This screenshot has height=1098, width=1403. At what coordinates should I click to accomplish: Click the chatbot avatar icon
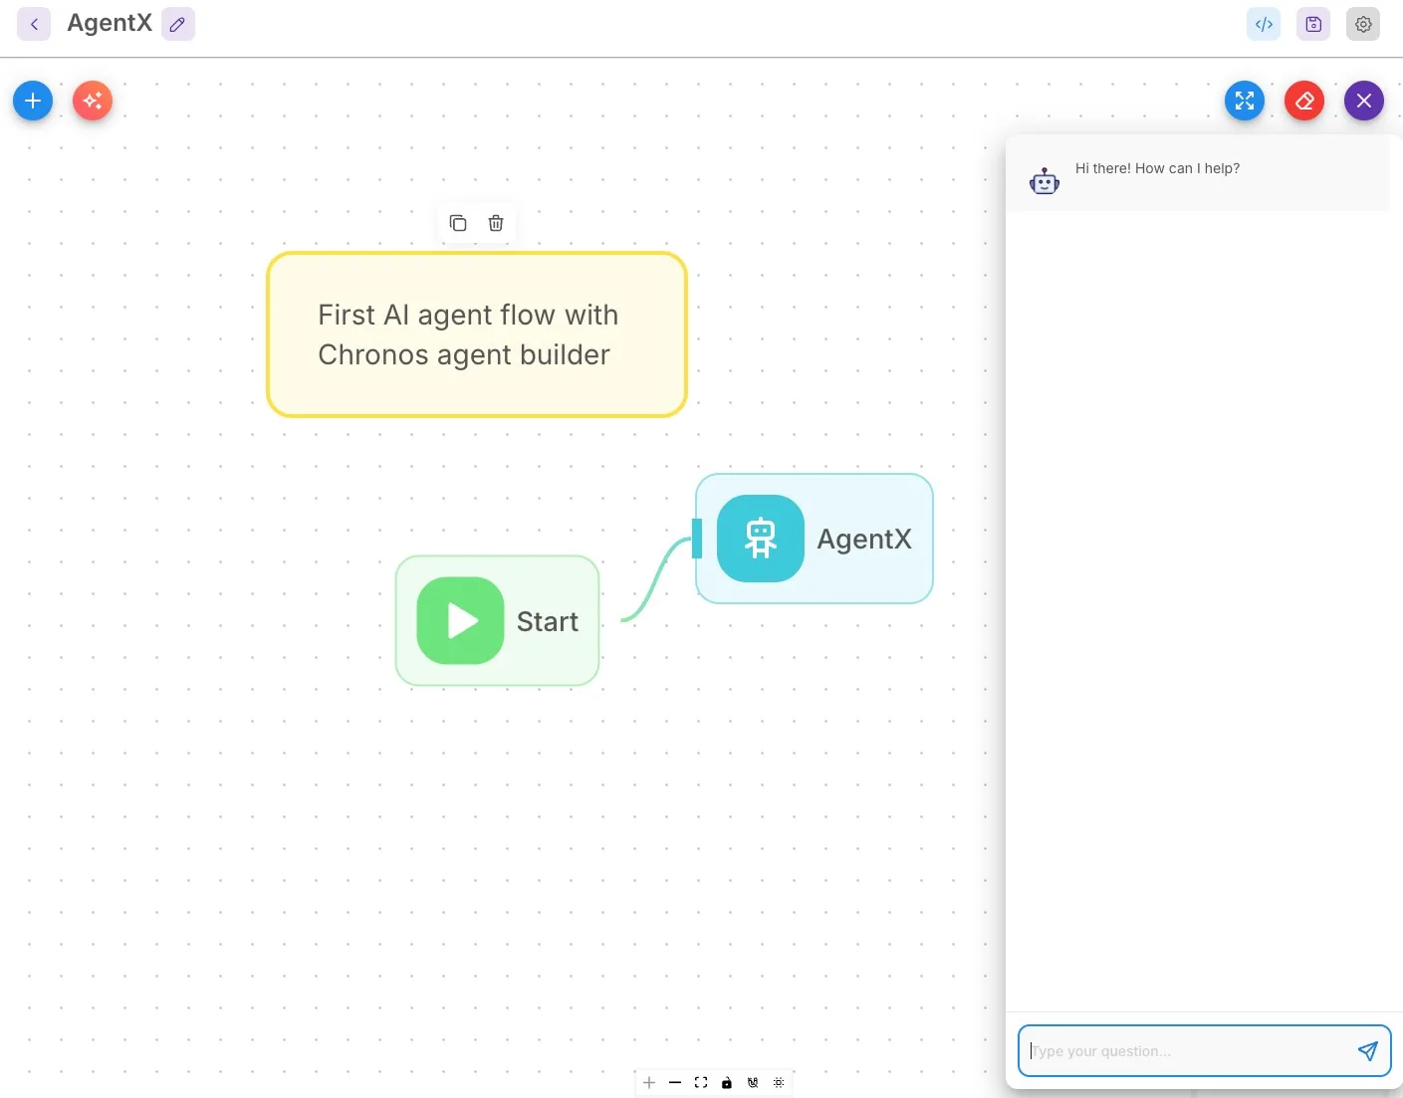tap(1045, 181)
